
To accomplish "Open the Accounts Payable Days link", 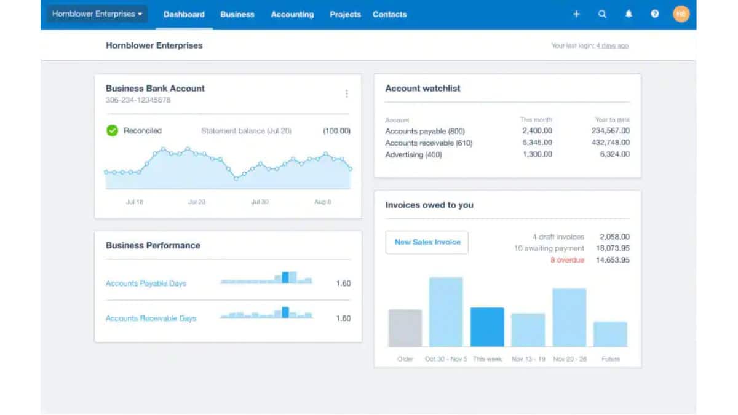I will click(146, 283).
